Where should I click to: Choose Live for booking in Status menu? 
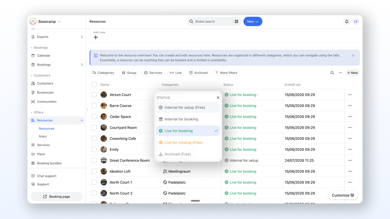188,131
